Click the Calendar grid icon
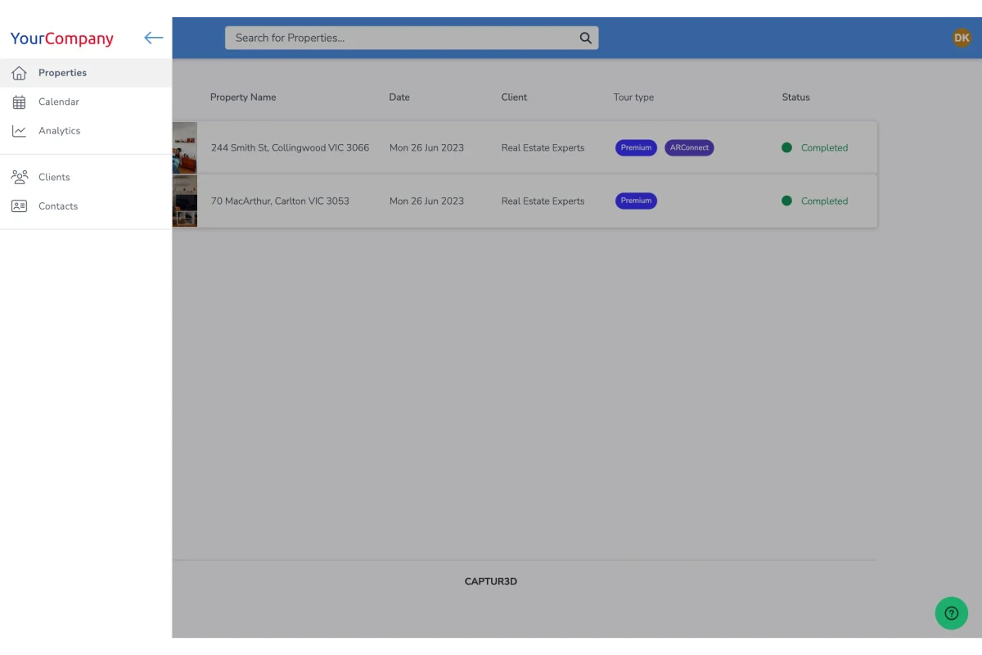 [x=20, y=102]
